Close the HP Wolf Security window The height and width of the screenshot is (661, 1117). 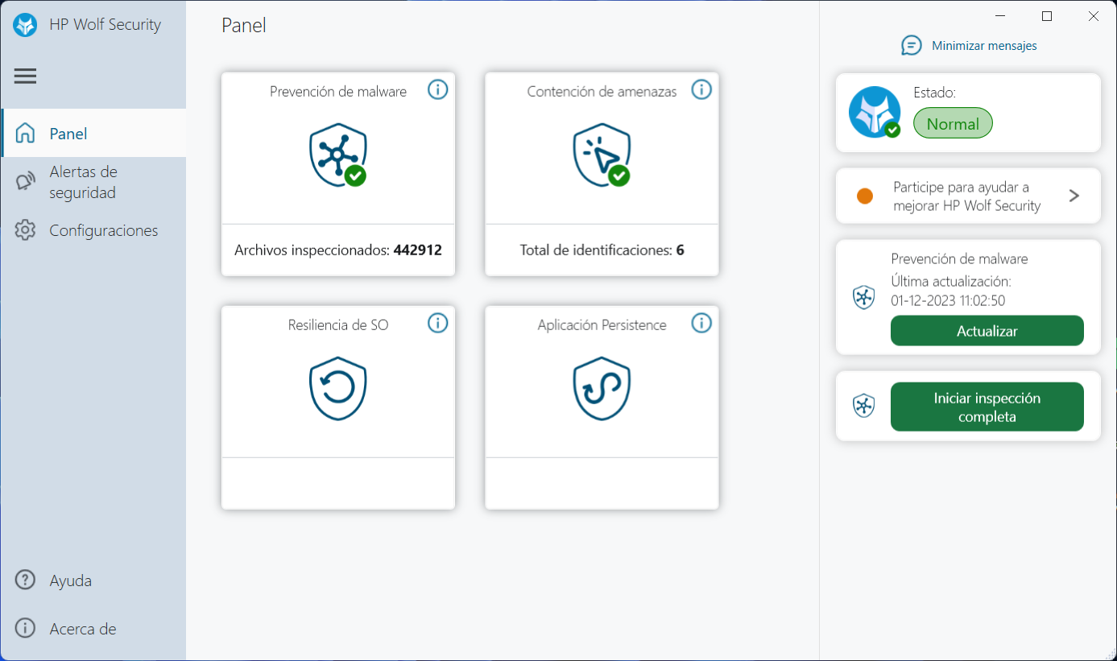[1094, 16]
